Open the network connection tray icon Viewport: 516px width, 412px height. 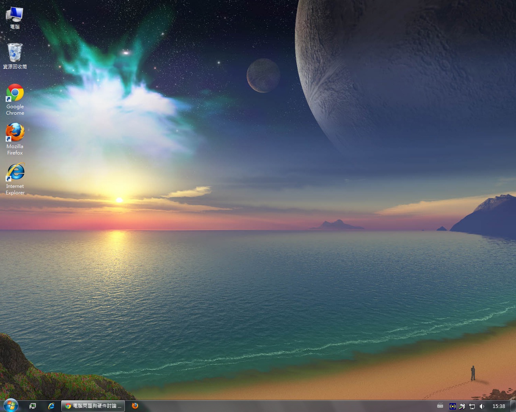[x=472, y=406]
